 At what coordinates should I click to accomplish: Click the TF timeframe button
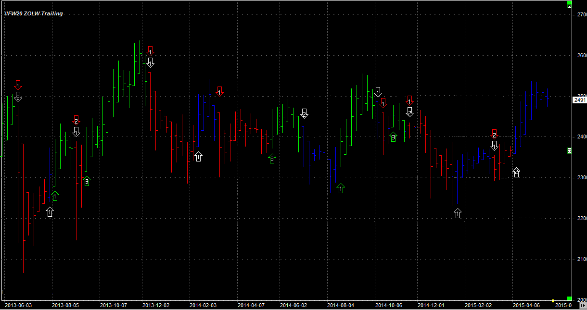(583, 305)
